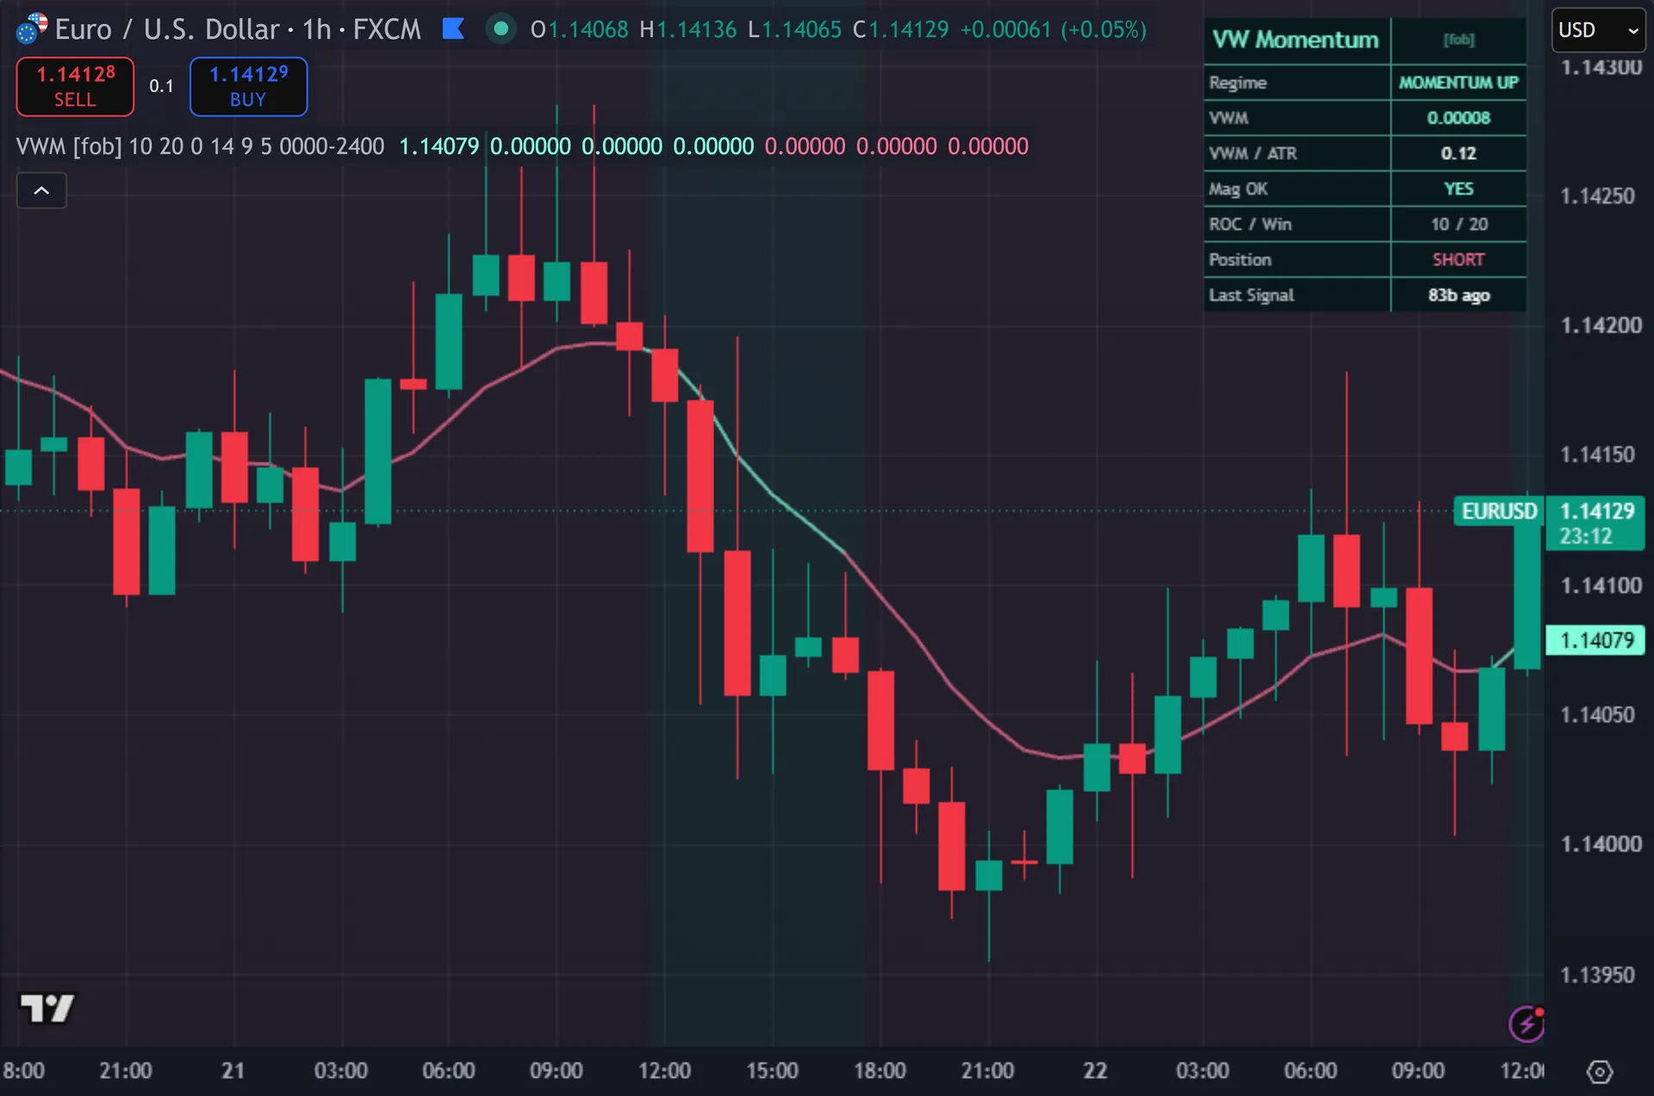Image resolution: width=1654 pixels, height=1096 pixels.
Task: Click the MOMENTUM UP value cell
Action: [1458, 83]
